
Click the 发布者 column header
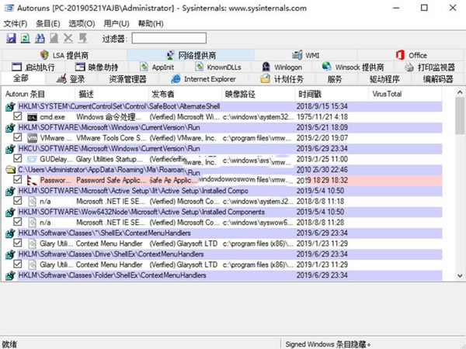[x=185, y=94]
